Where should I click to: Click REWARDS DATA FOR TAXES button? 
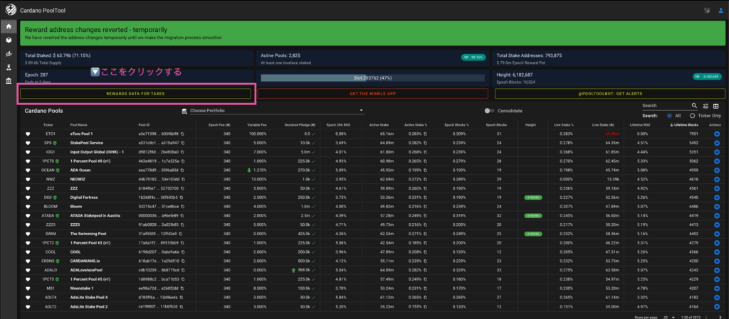pyautogui.click(x=135, y=94)
